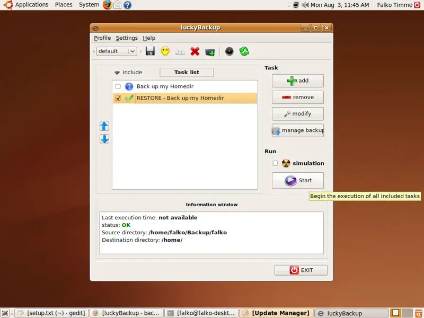Open the Profile menu
The width and height of the screenshot is (424, 318).
(102, 38)
